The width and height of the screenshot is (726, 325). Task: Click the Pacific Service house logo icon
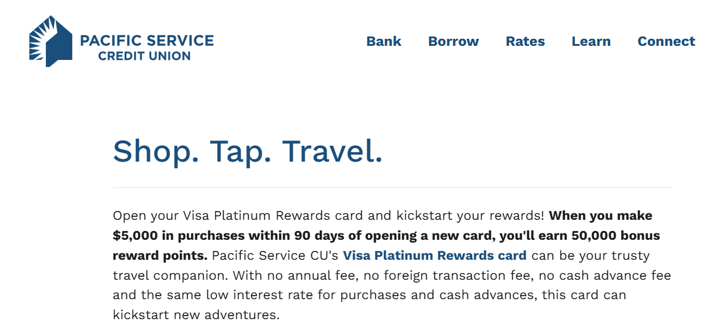tap(51, 41)
